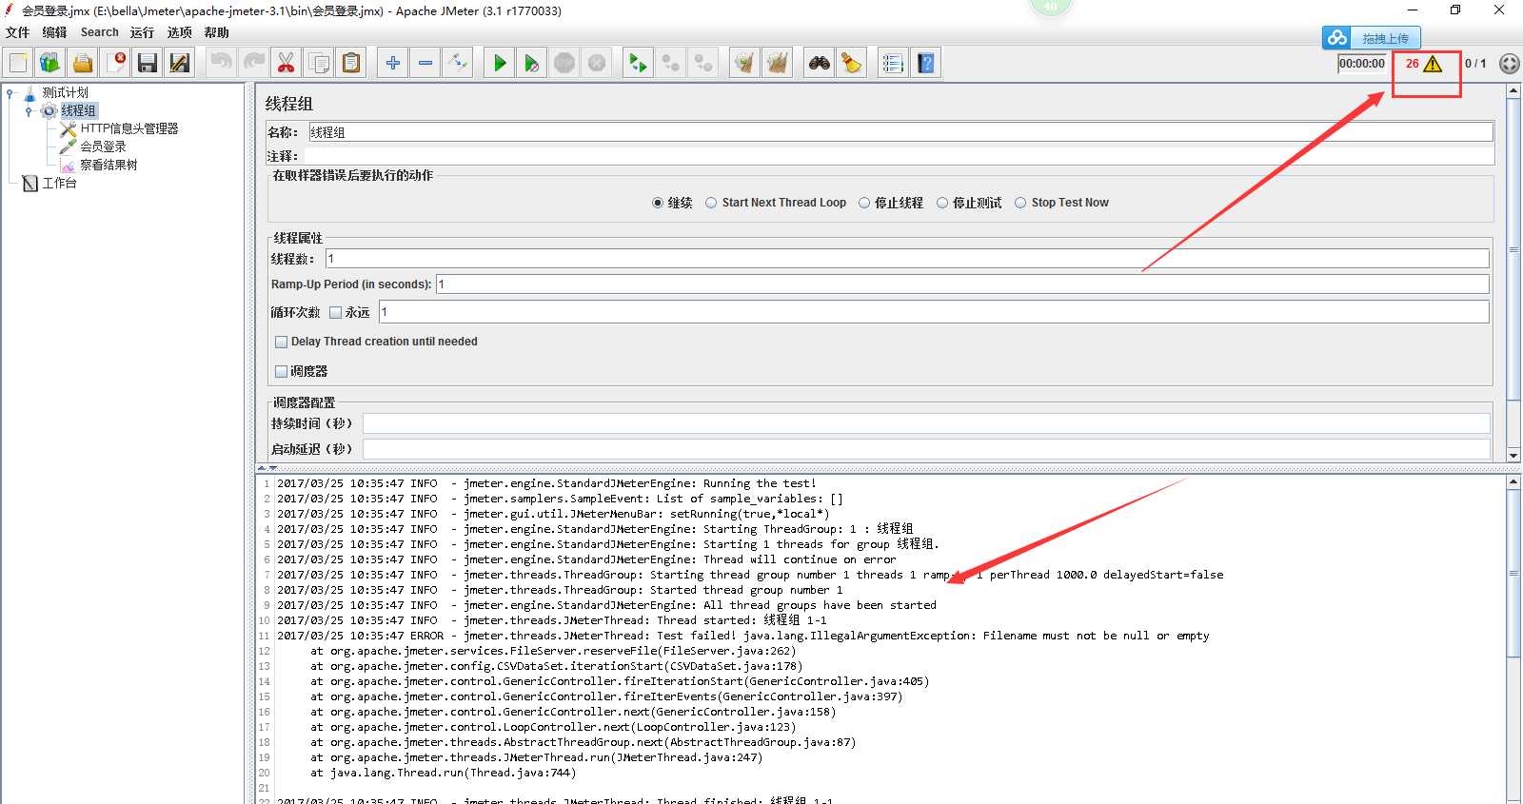This screenshot has height=804, width=1523.
Task: Click the 持续时间 duration input field
Action: click(926, 423)
